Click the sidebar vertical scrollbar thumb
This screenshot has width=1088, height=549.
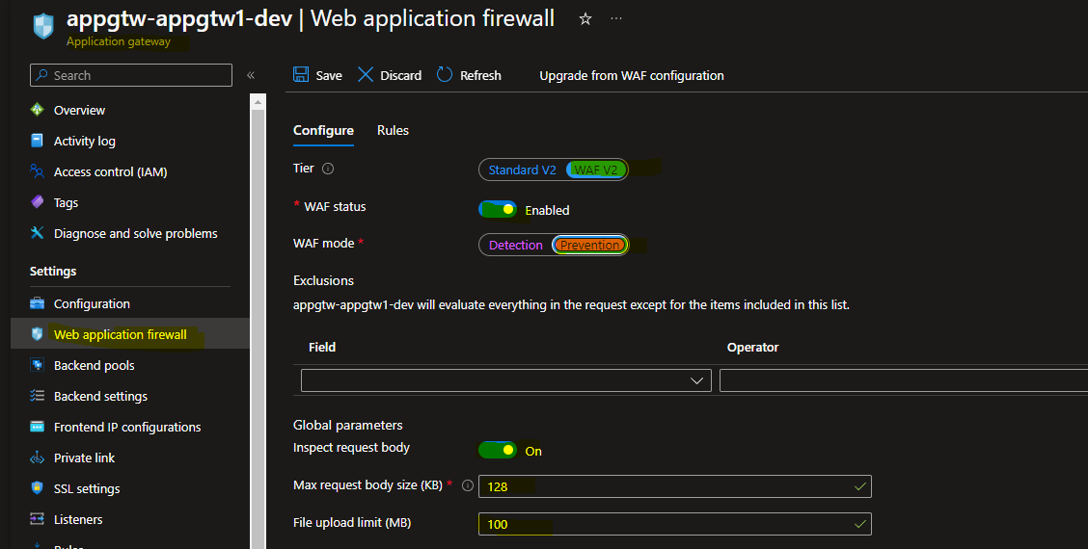tap(258, 329)
